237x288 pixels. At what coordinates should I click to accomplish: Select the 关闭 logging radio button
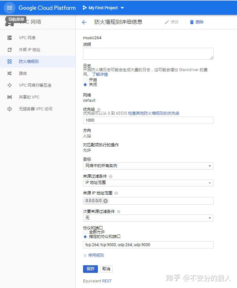coord(85,85)
